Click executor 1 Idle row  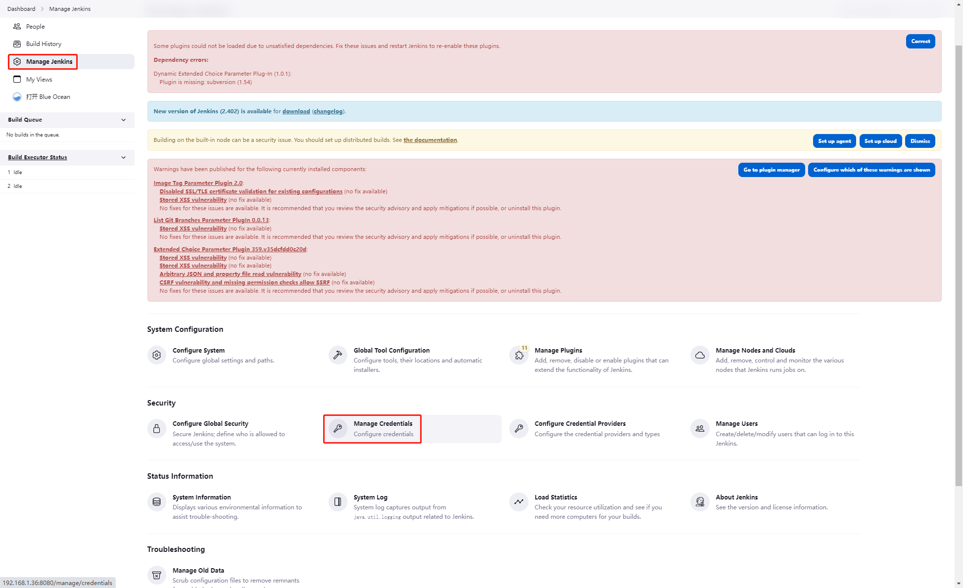pyautogui.click(x=67, y=172)
